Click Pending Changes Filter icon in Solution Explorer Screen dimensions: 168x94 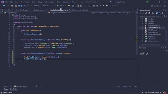click(x=153, y=13)
